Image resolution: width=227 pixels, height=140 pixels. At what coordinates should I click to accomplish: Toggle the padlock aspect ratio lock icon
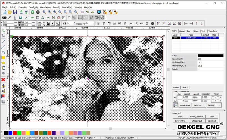48,23
